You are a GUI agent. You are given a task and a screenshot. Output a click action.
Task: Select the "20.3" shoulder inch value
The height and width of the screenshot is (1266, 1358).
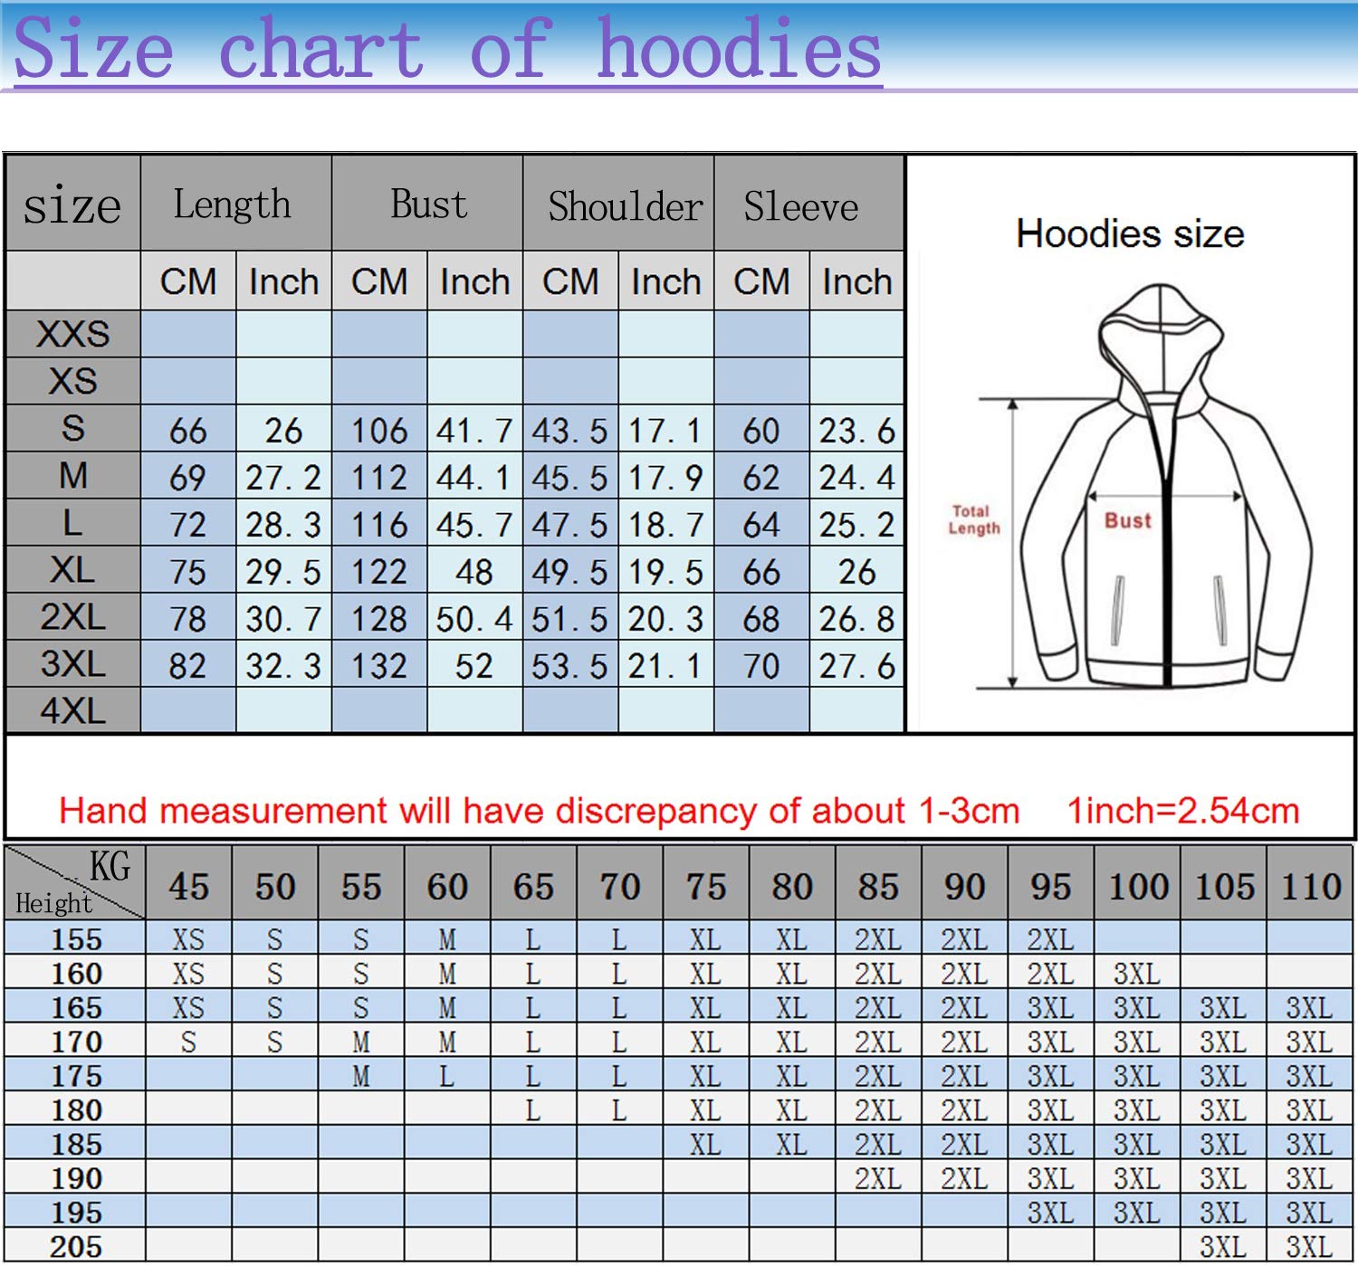tap(665, 618)
